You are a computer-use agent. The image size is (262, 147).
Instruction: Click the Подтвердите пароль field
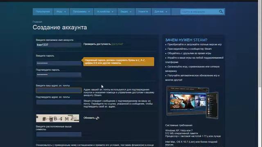point(59,75)
